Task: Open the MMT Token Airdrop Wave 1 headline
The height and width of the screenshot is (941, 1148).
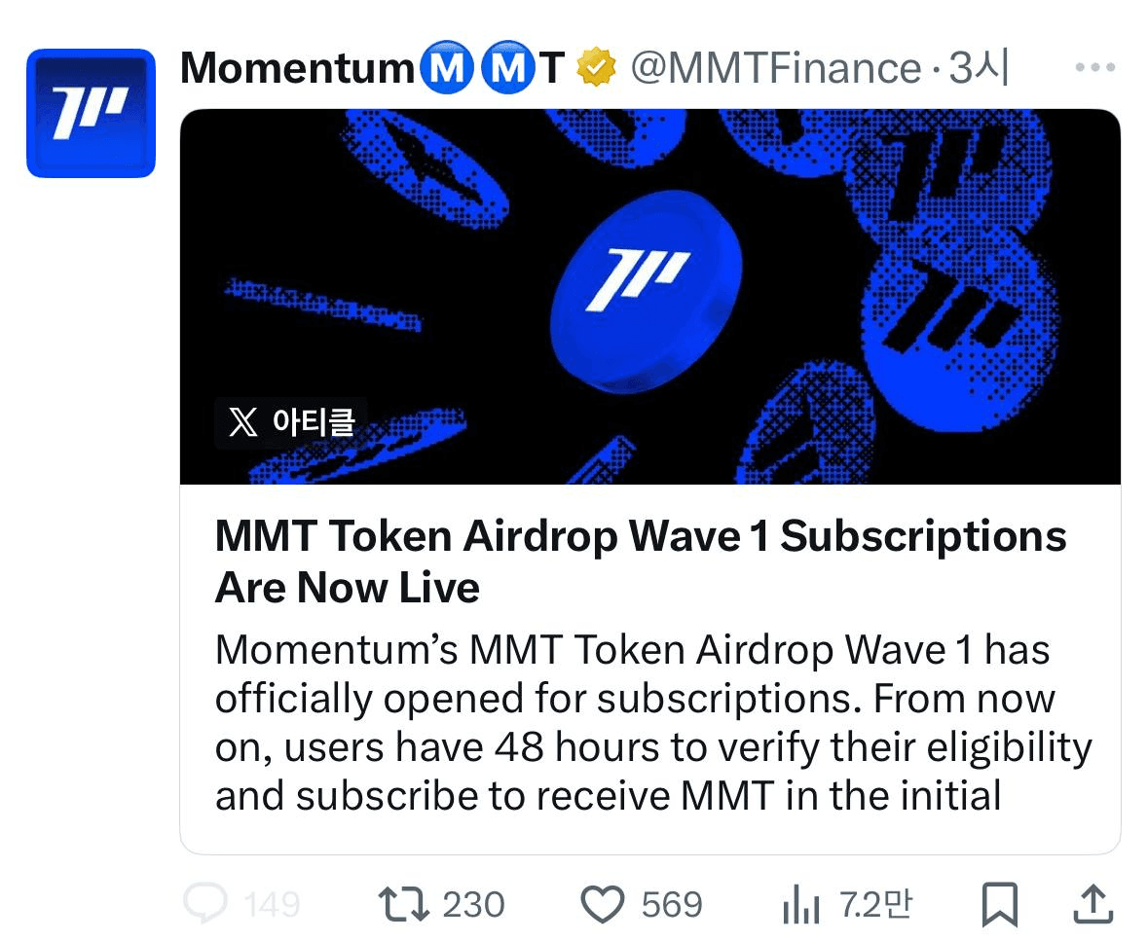Action: pyautogui.click(x=640, y=561)
